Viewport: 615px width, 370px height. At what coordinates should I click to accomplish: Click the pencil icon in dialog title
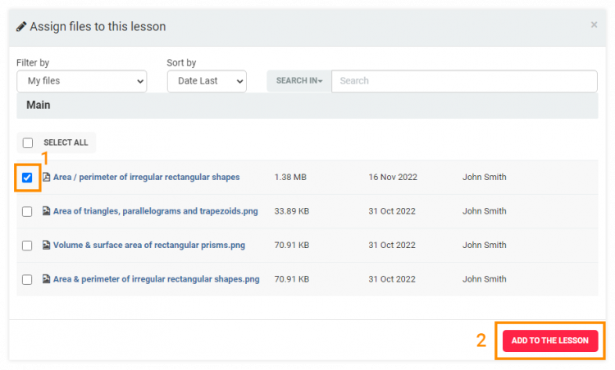(x=21, y=26)
